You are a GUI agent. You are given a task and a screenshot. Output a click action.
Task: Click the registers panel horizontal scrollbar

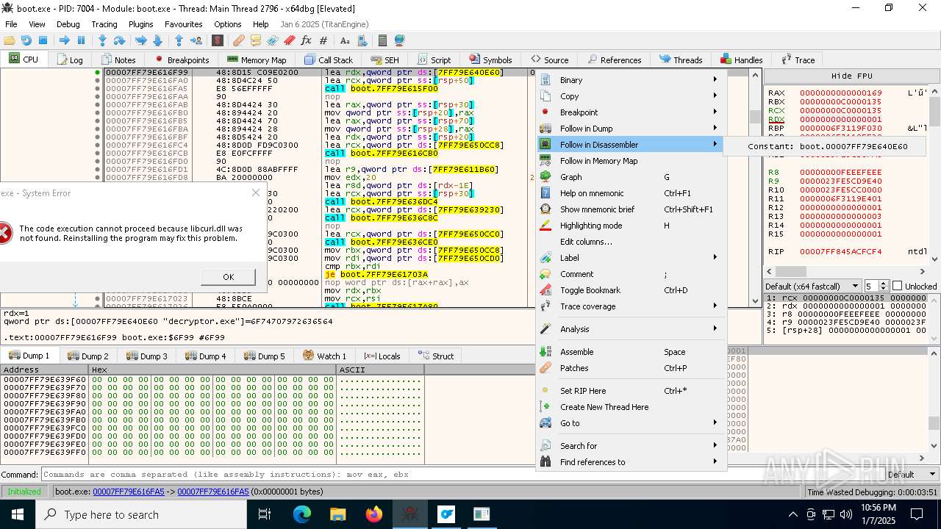click(845, 272)
